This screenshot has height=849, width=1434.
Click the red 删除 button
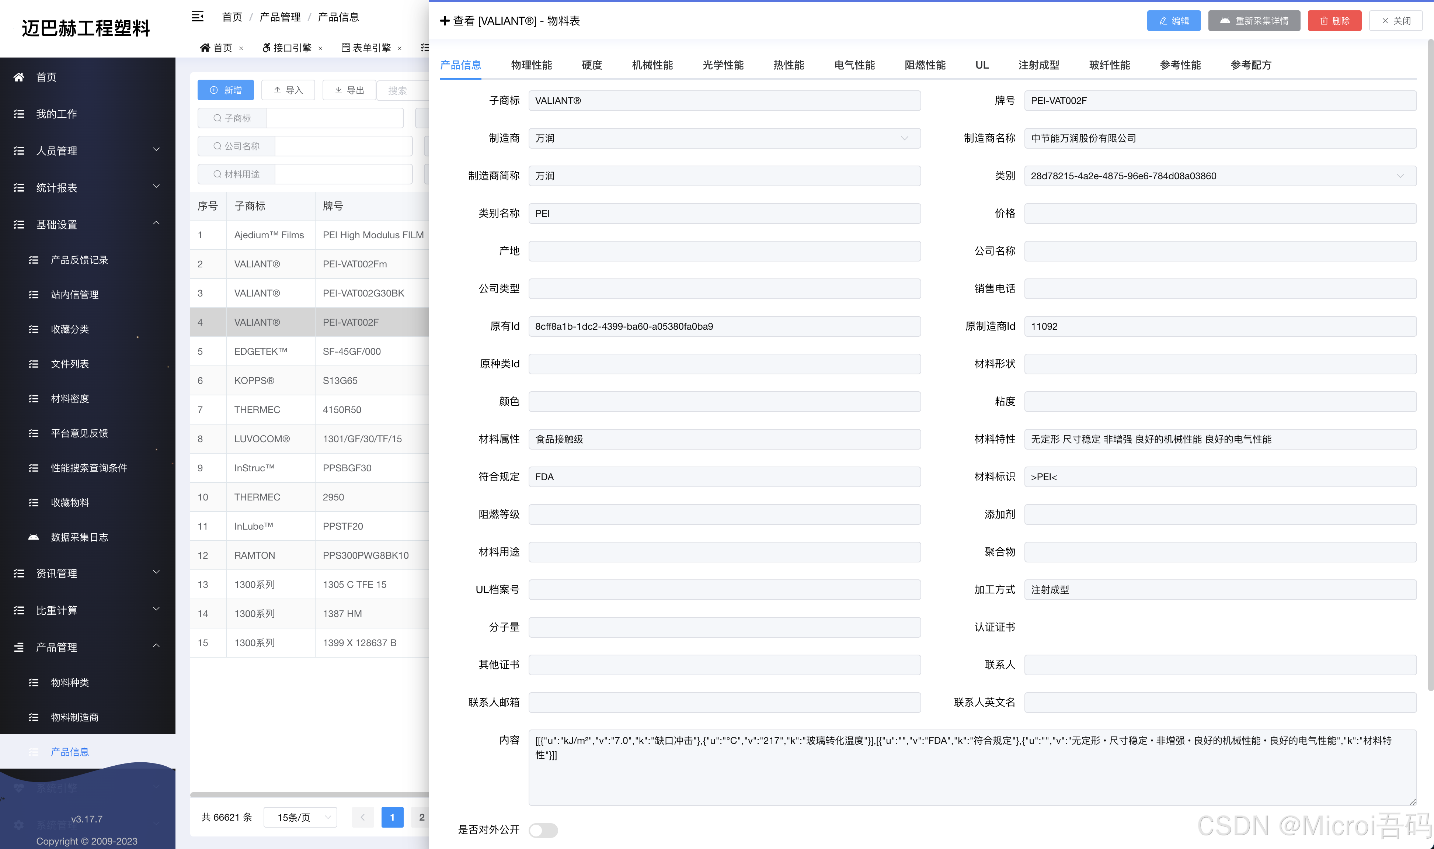[1334, 21]
